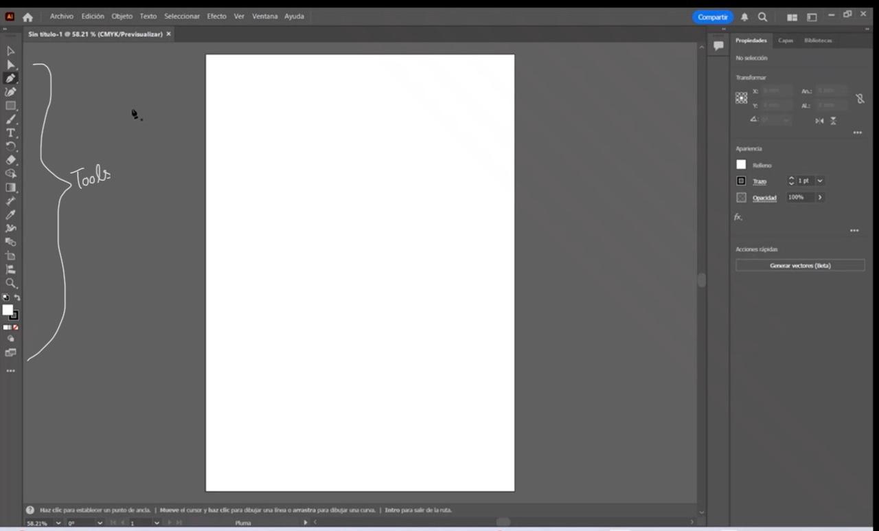Open more options in Transformar section
The height and width of the screenshot is (531, 879).
point(857,133)
